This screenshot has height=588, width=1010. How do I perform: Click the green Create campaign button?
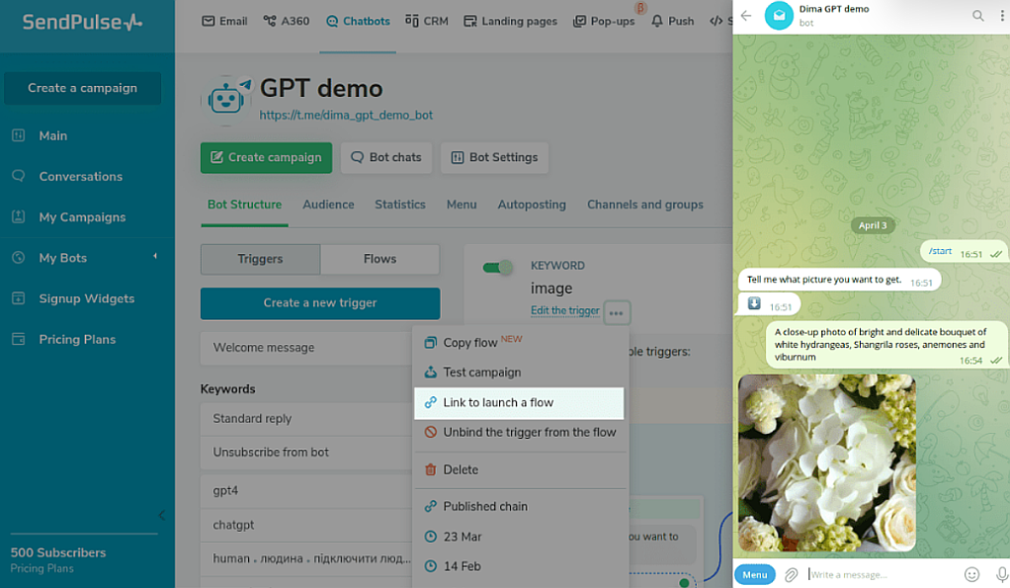[266, 158]
